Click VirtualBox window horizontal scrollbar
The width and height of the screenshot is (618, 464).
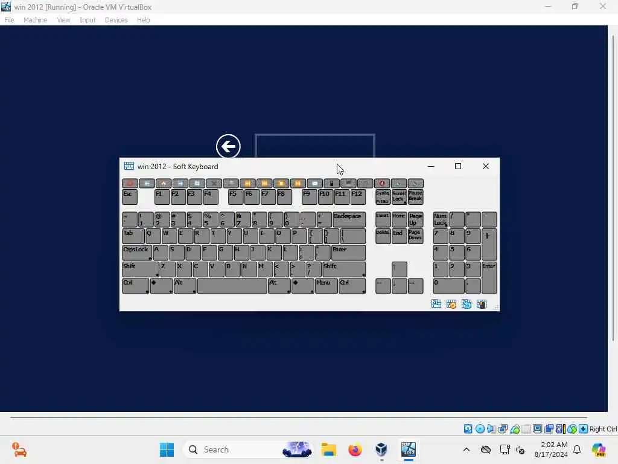[x=298, y=417]
